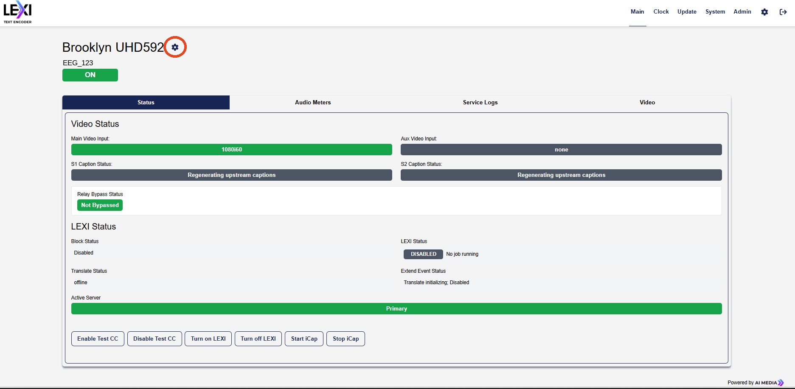The image size is (795, 389).
Task: Click 'Translate initializing; Disabled' text
Action: 436,283
